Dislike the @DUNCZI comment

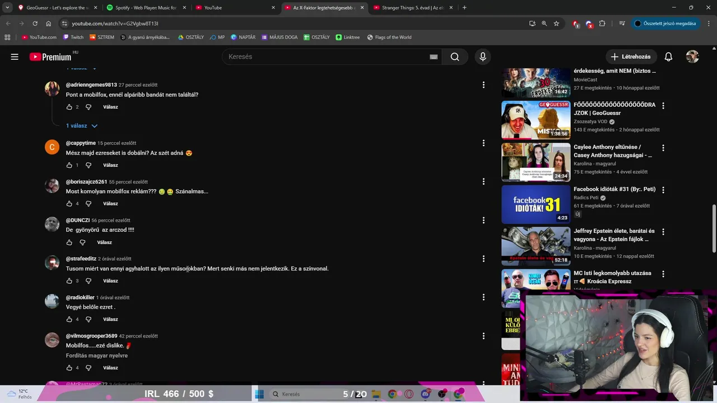(x=82, y=242)
